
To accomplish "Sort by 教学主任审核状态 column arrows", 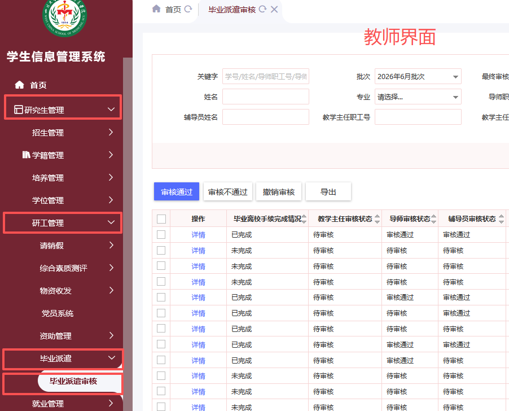I will pos(377,219).
